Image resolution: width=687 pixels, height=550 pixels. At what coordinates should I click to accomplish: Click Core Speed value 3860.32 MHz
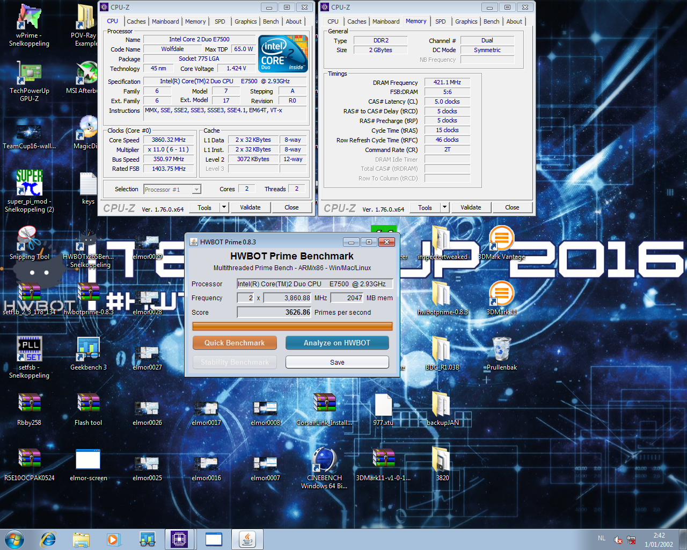pos(169,140)
